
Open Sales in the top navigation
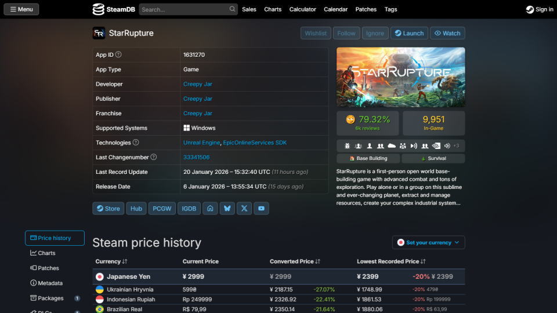[249, 9]
